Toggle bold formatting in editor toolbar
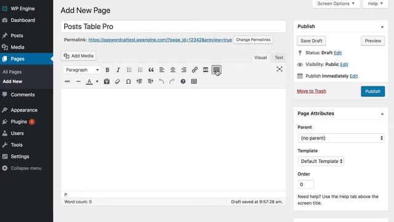 coord(107,70)
